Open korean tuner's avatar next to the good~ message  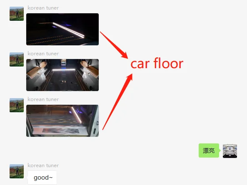[17, 171]
